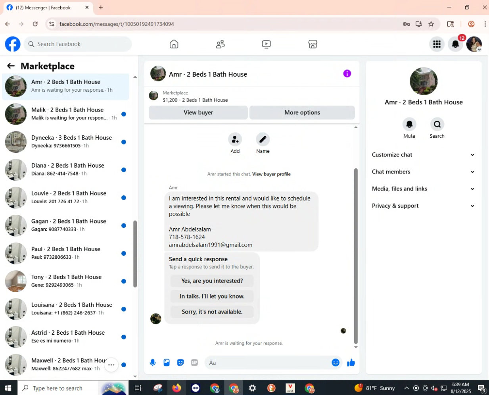Open Watch video icon
The image size is (489, 395).
(x=267, y=44)
